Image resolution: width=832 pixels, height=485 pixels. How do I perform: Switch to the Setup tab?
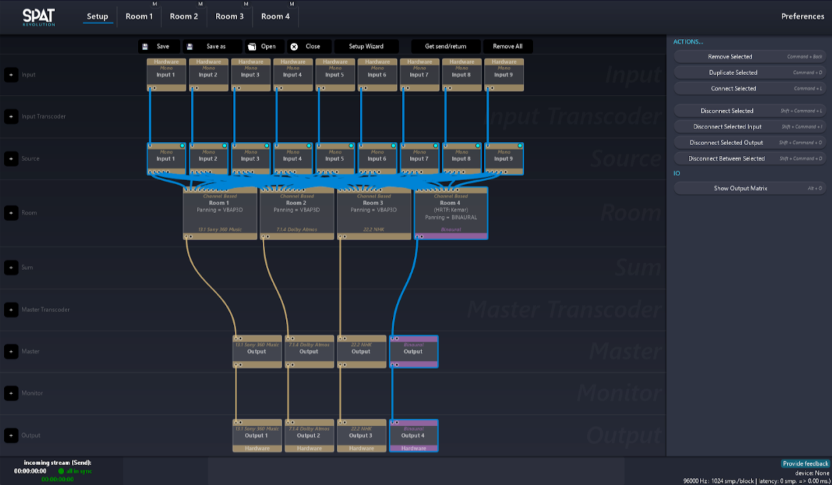pyautogui.click(x=98, y=16)
